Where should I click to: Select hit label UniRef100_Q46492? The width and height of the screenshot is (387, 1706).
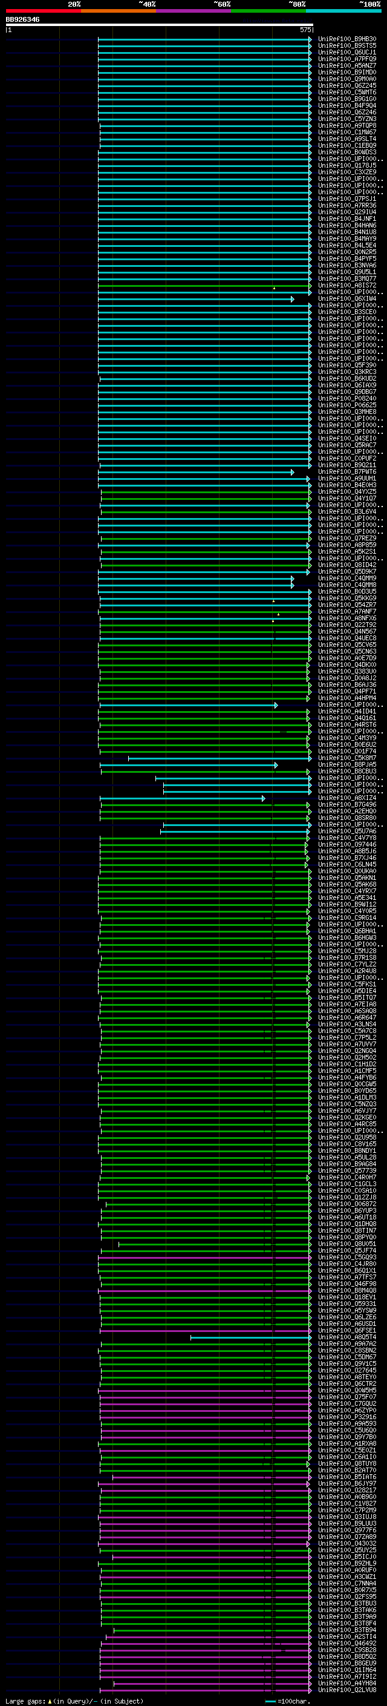pos(347,1643)
